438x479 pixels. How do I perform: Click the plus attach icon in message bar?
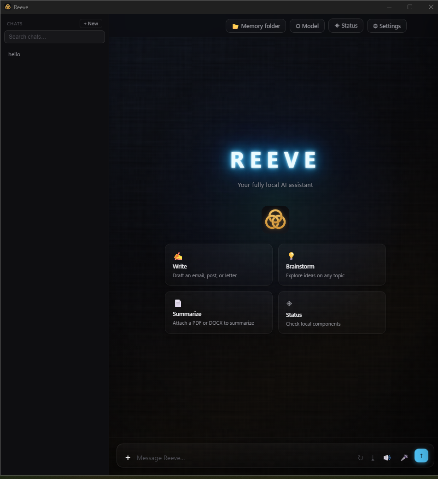(x=128, y=457)
